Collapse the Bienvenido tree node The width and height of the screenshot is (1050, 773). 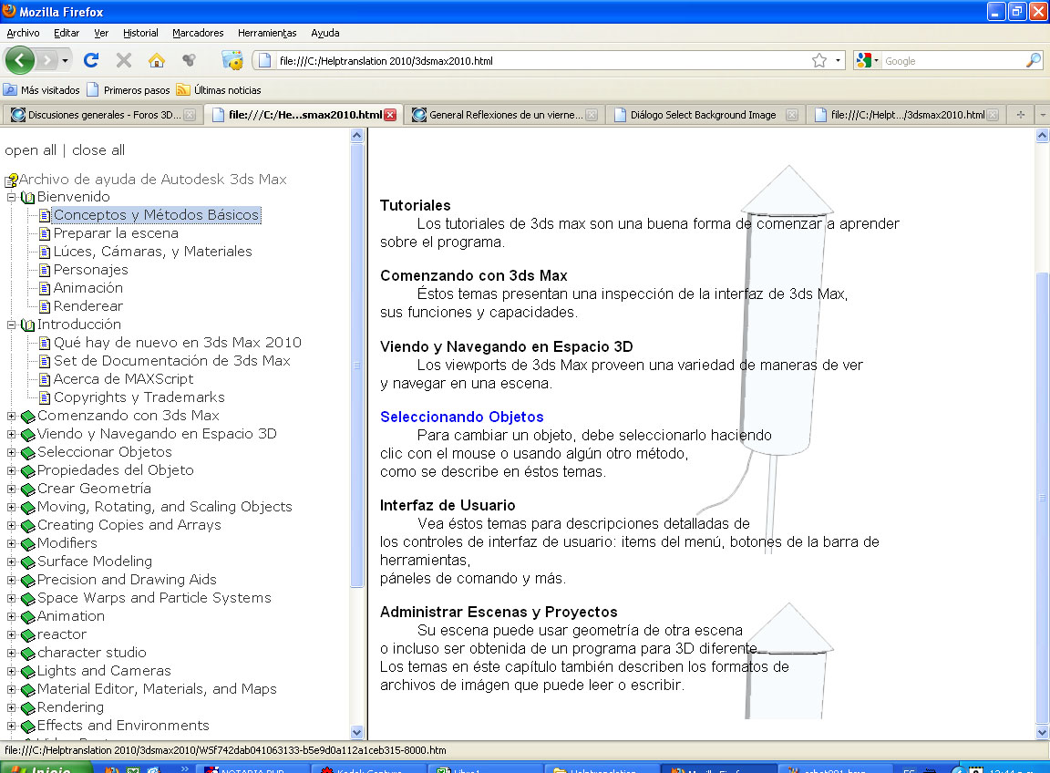(x=11, y=197)
